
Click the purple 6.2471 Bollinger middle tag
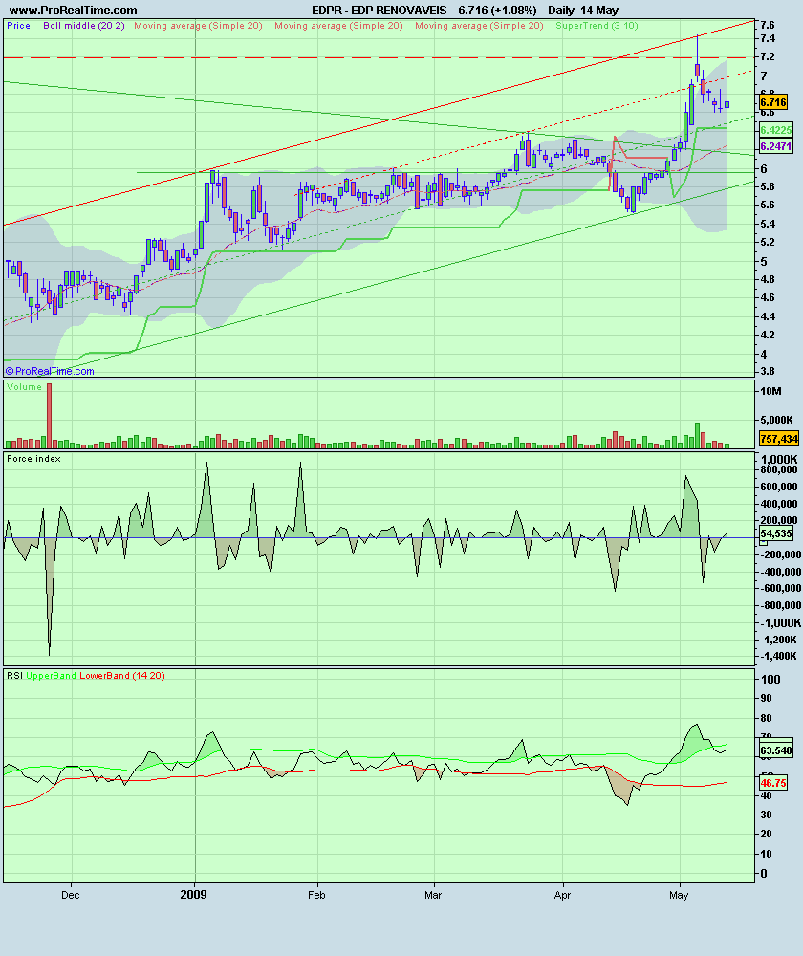(x=775, y=146)
